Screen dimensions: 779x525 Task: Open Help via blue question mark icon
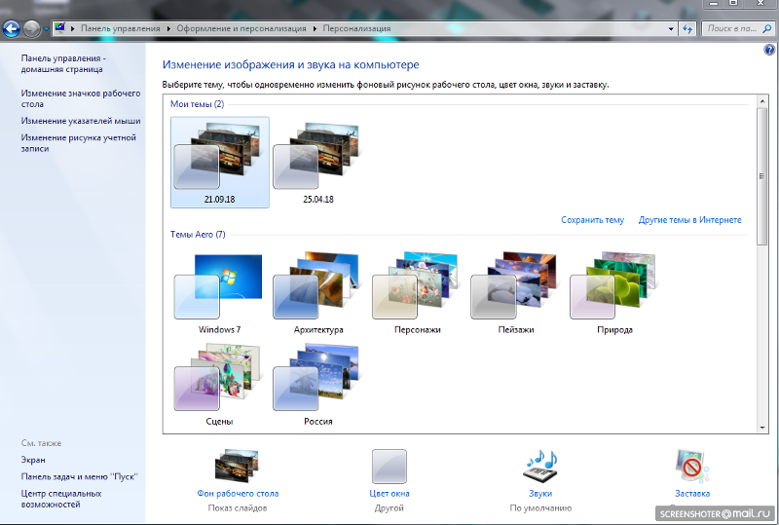(769, 50)
